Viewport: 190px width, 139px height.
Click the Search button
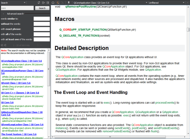coord(42,8)
